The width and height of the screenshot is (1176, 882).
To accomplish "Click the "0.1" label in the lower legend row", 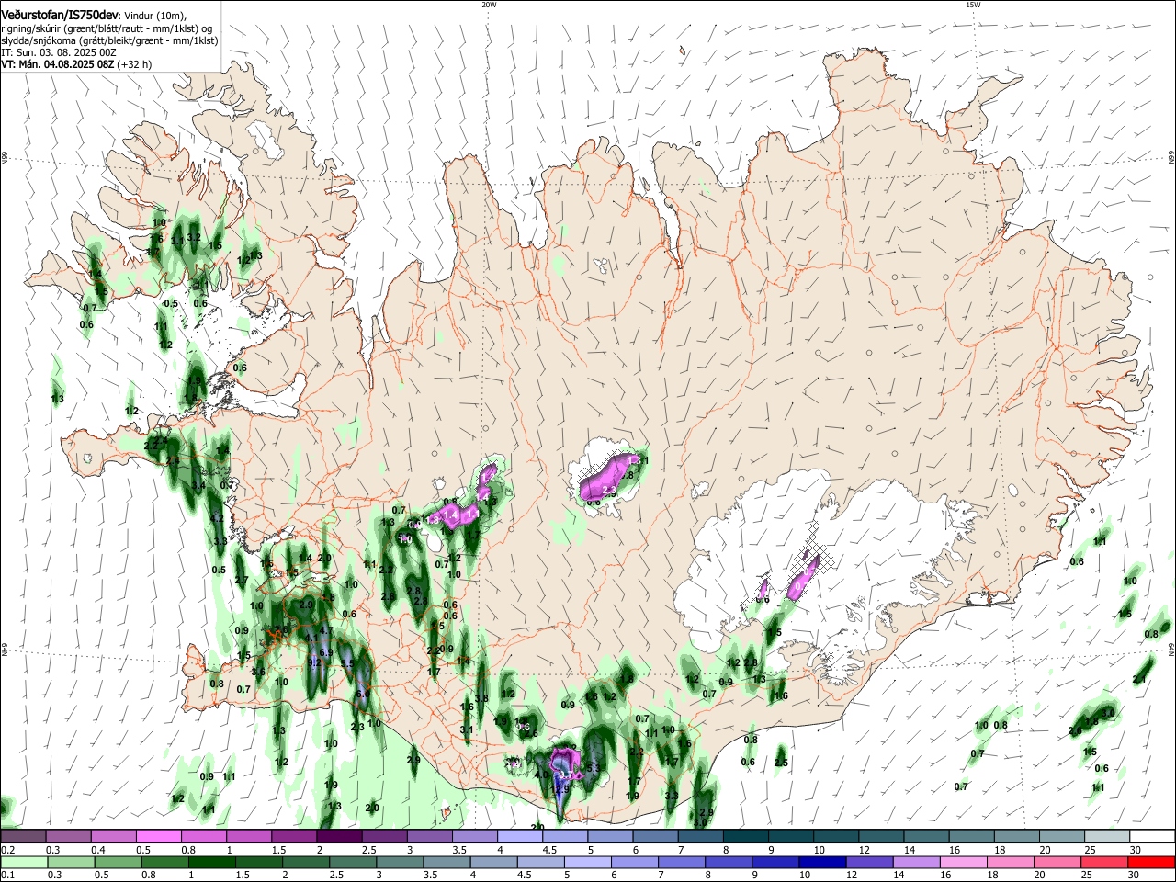I will click(8, 876).
